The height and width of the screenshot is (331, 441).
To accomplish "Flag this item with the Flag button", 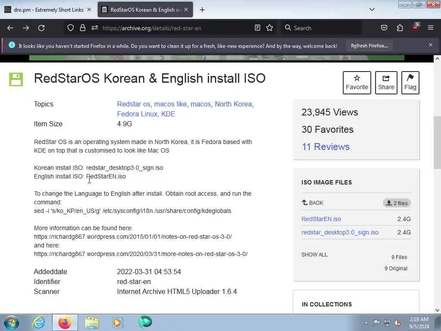I will 410,82.
